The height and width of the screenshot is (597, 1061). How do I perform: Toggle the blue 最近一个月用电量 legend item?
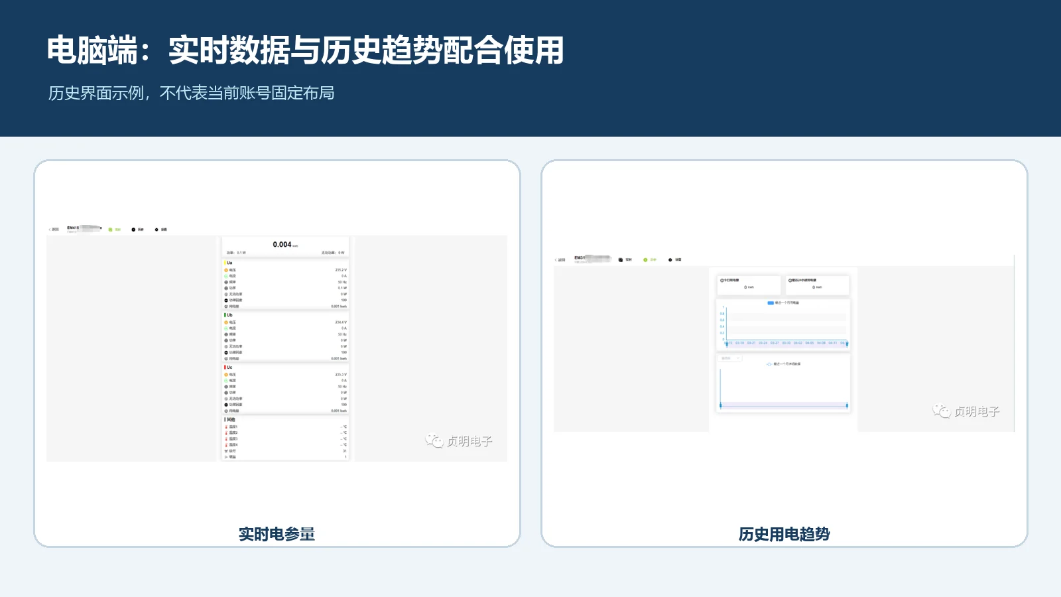click(783, 302)
